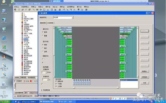166x103 pixels.
Task: Click the binoculars search toolbar icon
Action: [37, 10]
